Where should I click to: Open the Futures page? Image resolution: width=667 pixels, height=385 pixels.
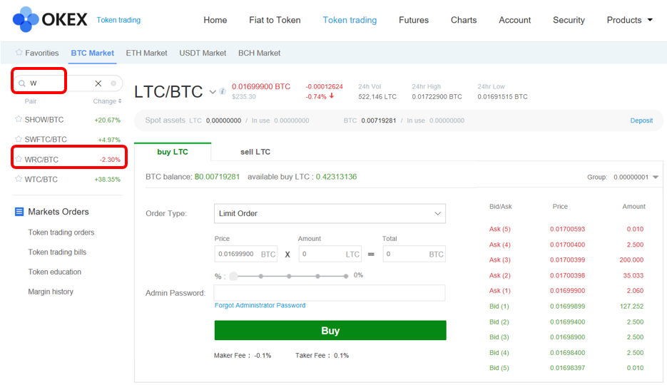(414, 20)
